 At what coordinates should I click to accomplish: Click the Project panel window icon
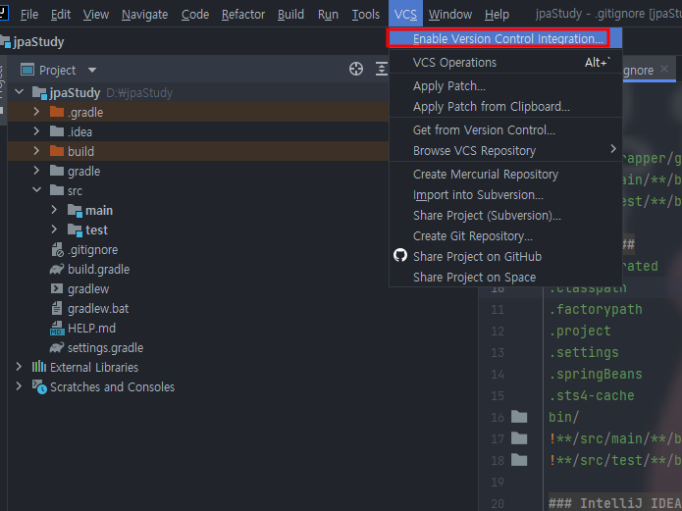(27, 70)
